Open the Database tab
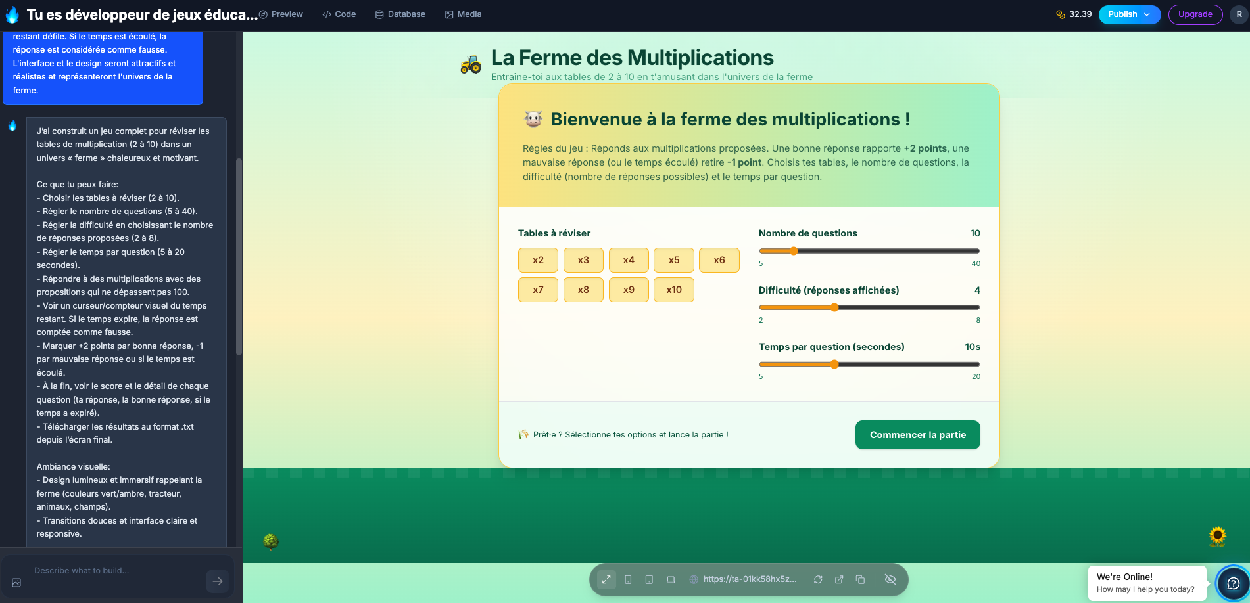This screenshot has height=603, width=1250. (400, 14)
